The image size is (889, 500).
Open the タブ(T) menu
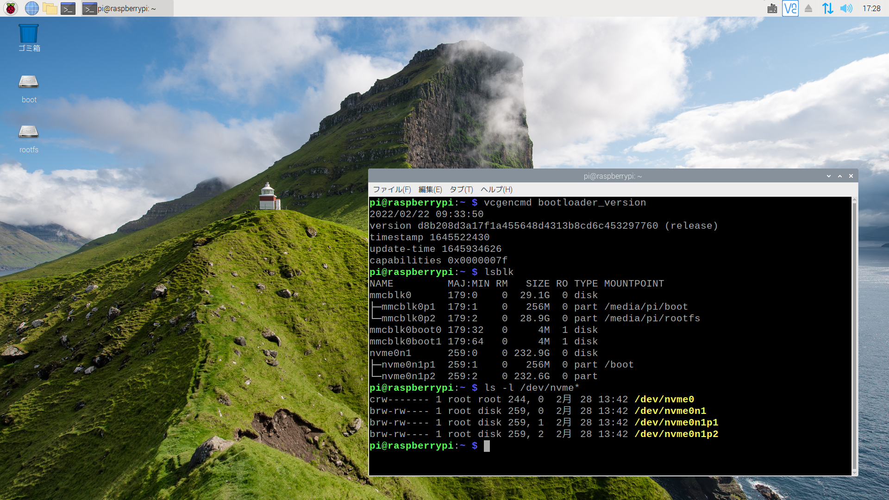point(461,189)
